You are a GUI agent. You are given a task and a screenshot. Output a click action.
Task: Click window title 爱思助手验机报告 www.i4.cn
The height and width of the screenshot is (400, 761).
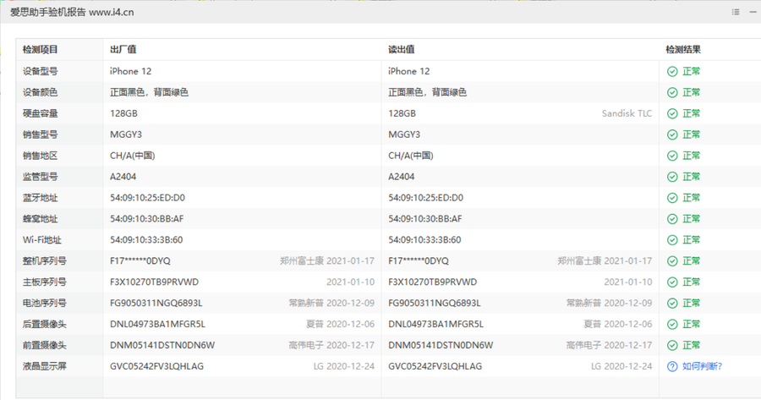tap(72, 12)
